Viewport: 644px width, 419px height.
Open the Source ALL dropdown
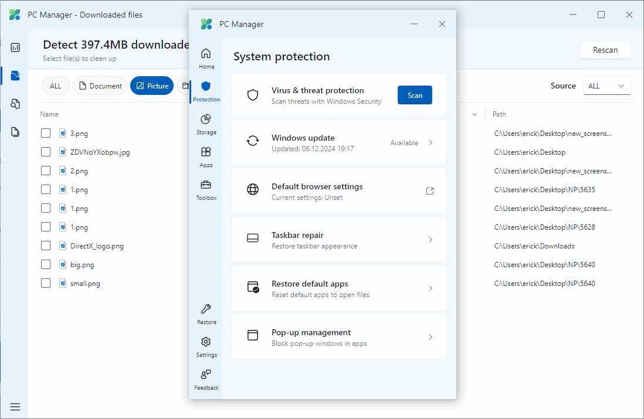[606, 86]
